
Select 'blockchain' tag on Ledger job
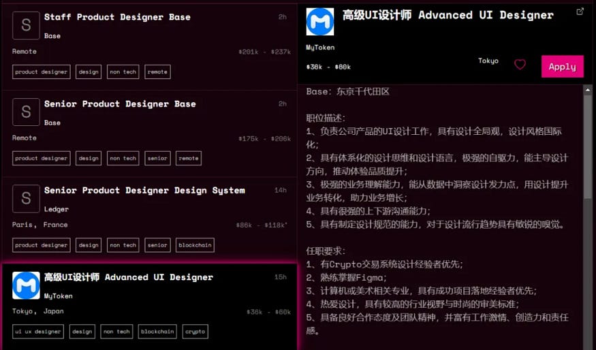(195, 245)
